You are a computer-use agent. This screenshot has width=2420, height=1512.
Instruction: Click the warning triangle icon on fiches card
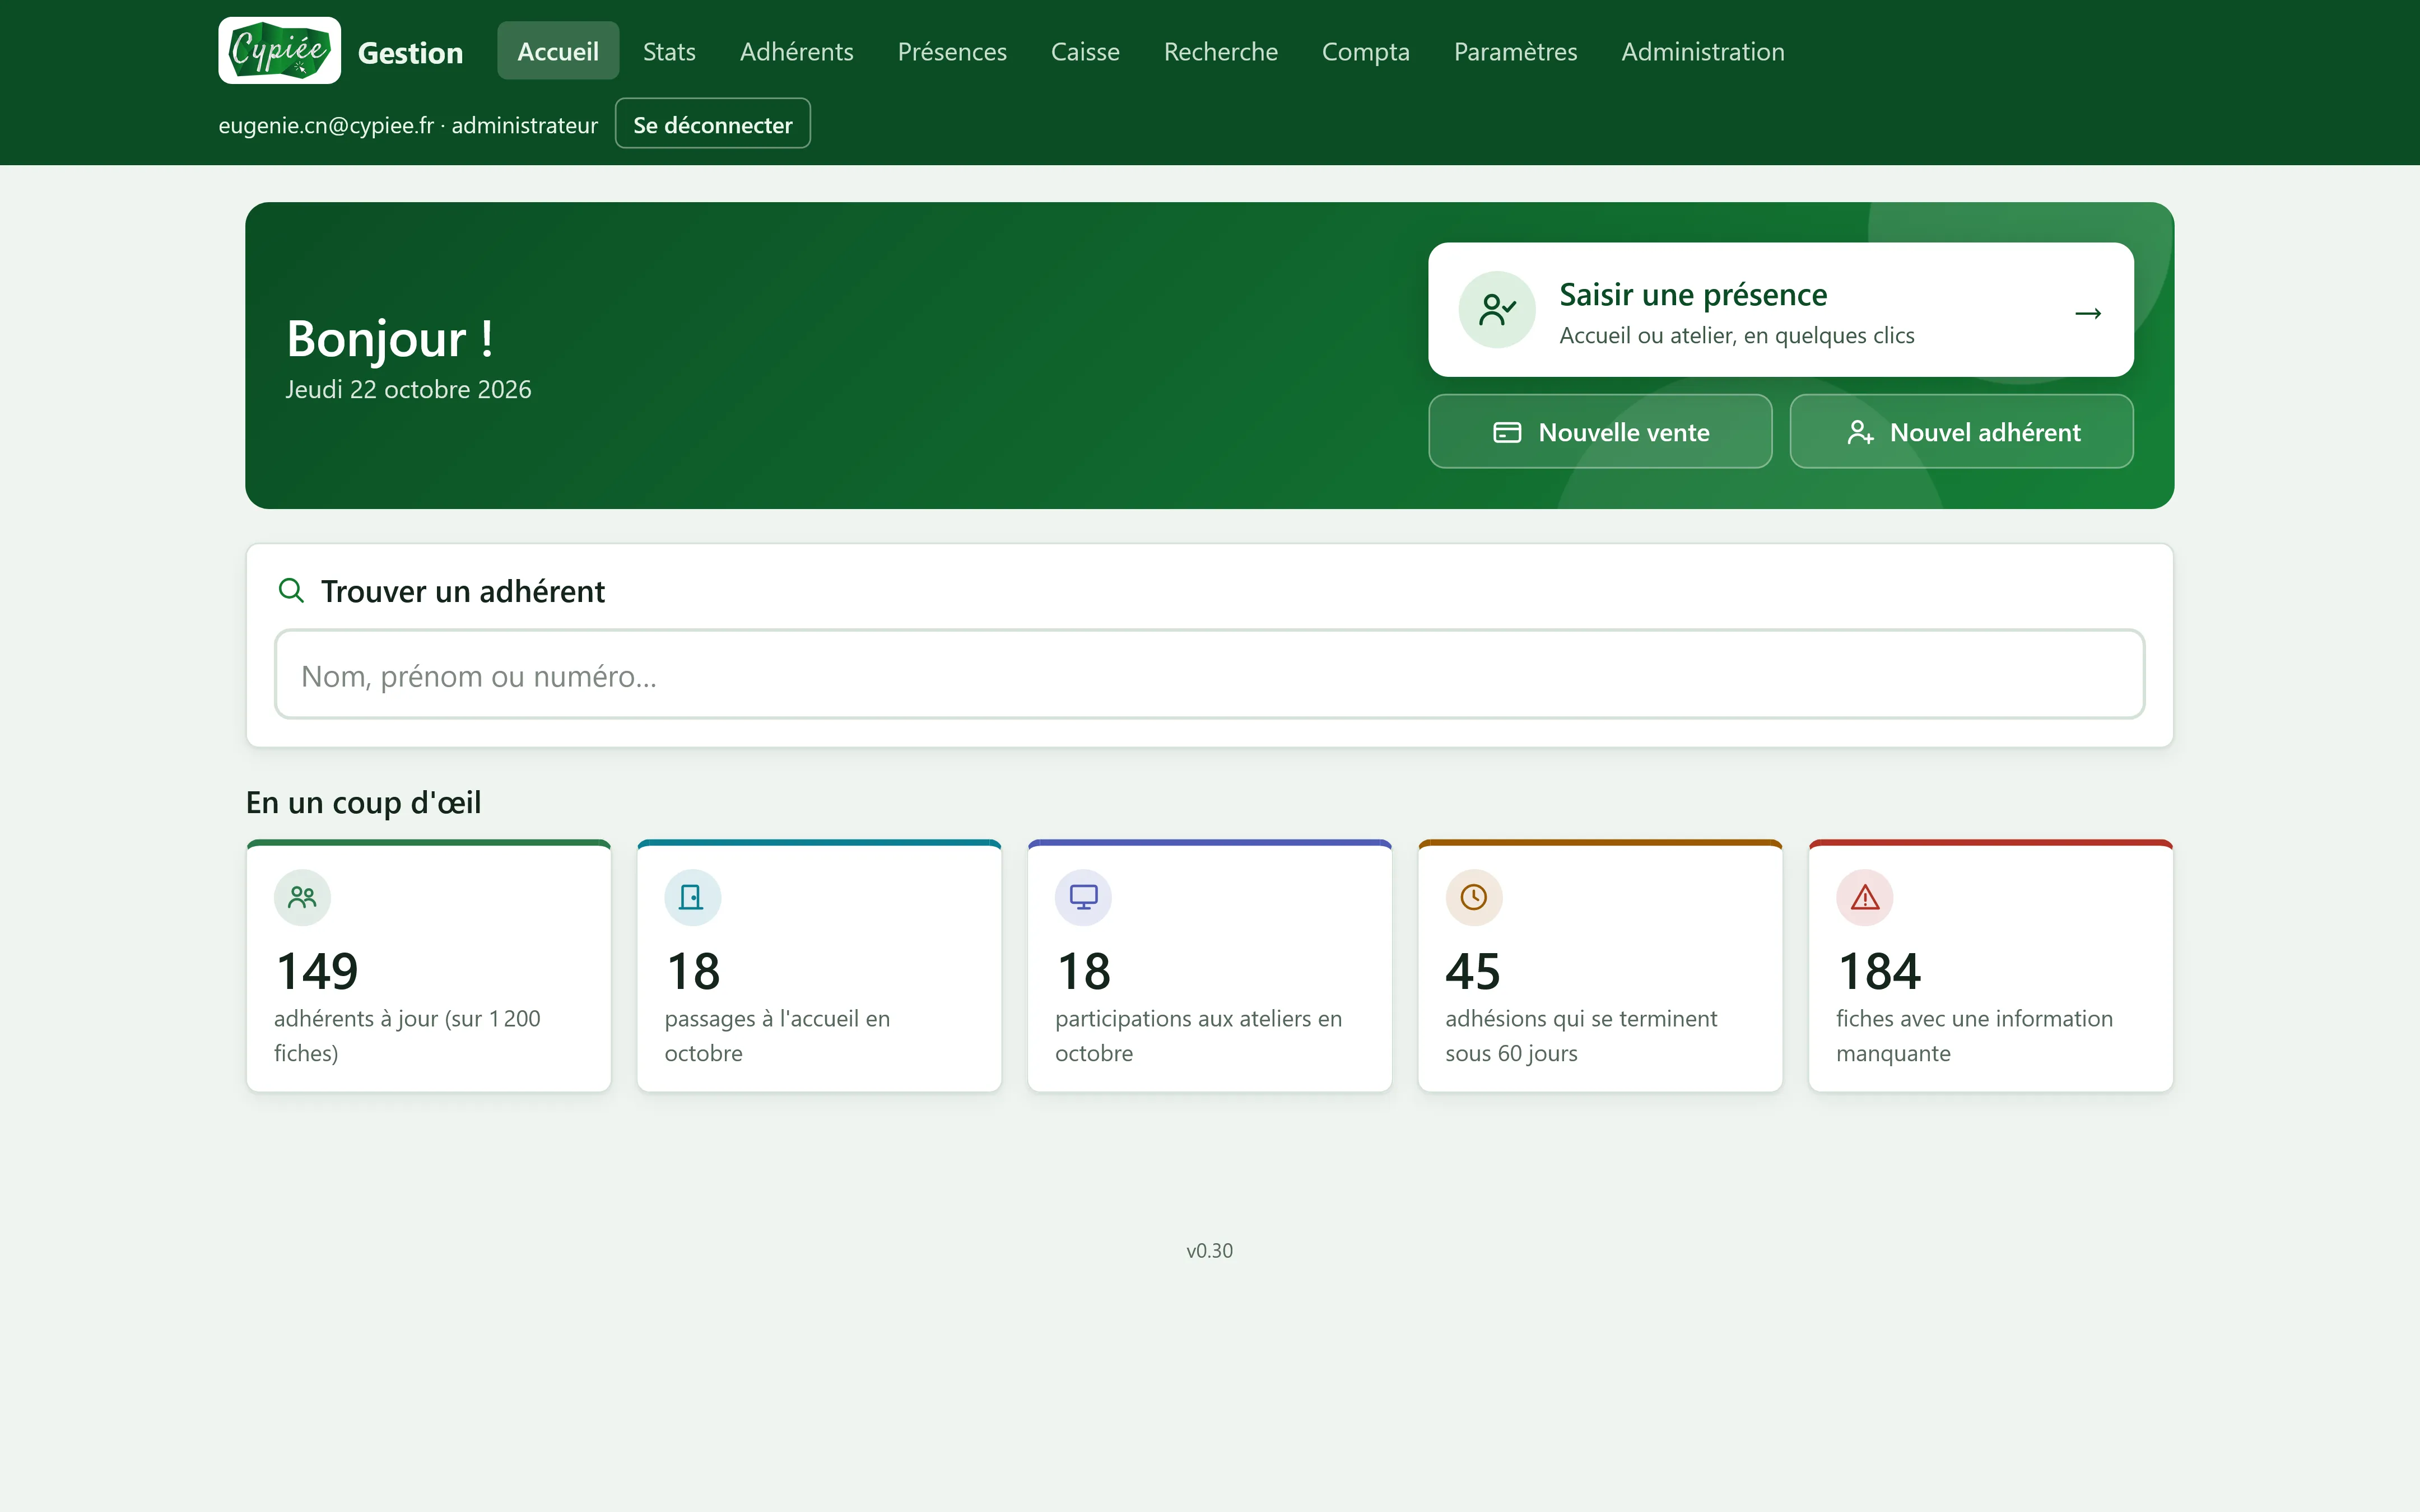1865,897
